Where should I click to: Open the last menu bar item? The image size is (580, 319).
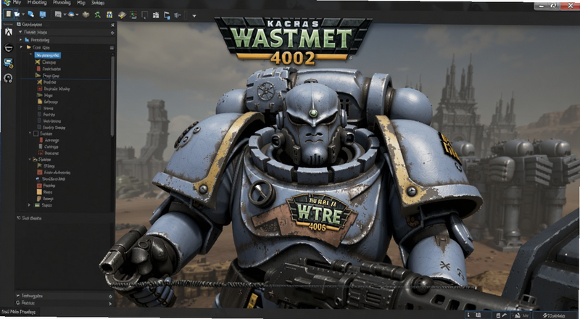(98, 3)
